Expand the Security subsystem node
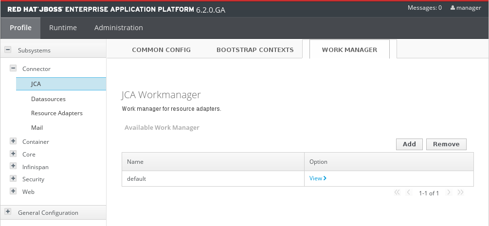 (x=13, y=179)
